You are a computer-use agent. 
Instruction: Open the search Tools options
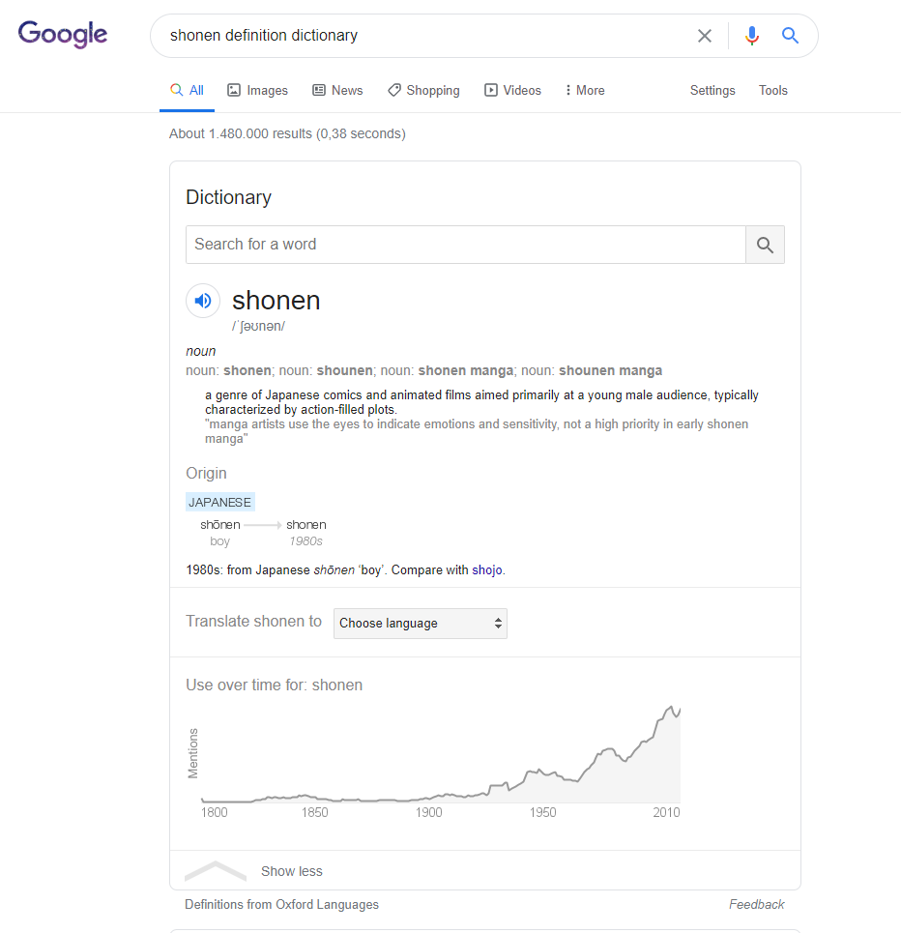773,90
